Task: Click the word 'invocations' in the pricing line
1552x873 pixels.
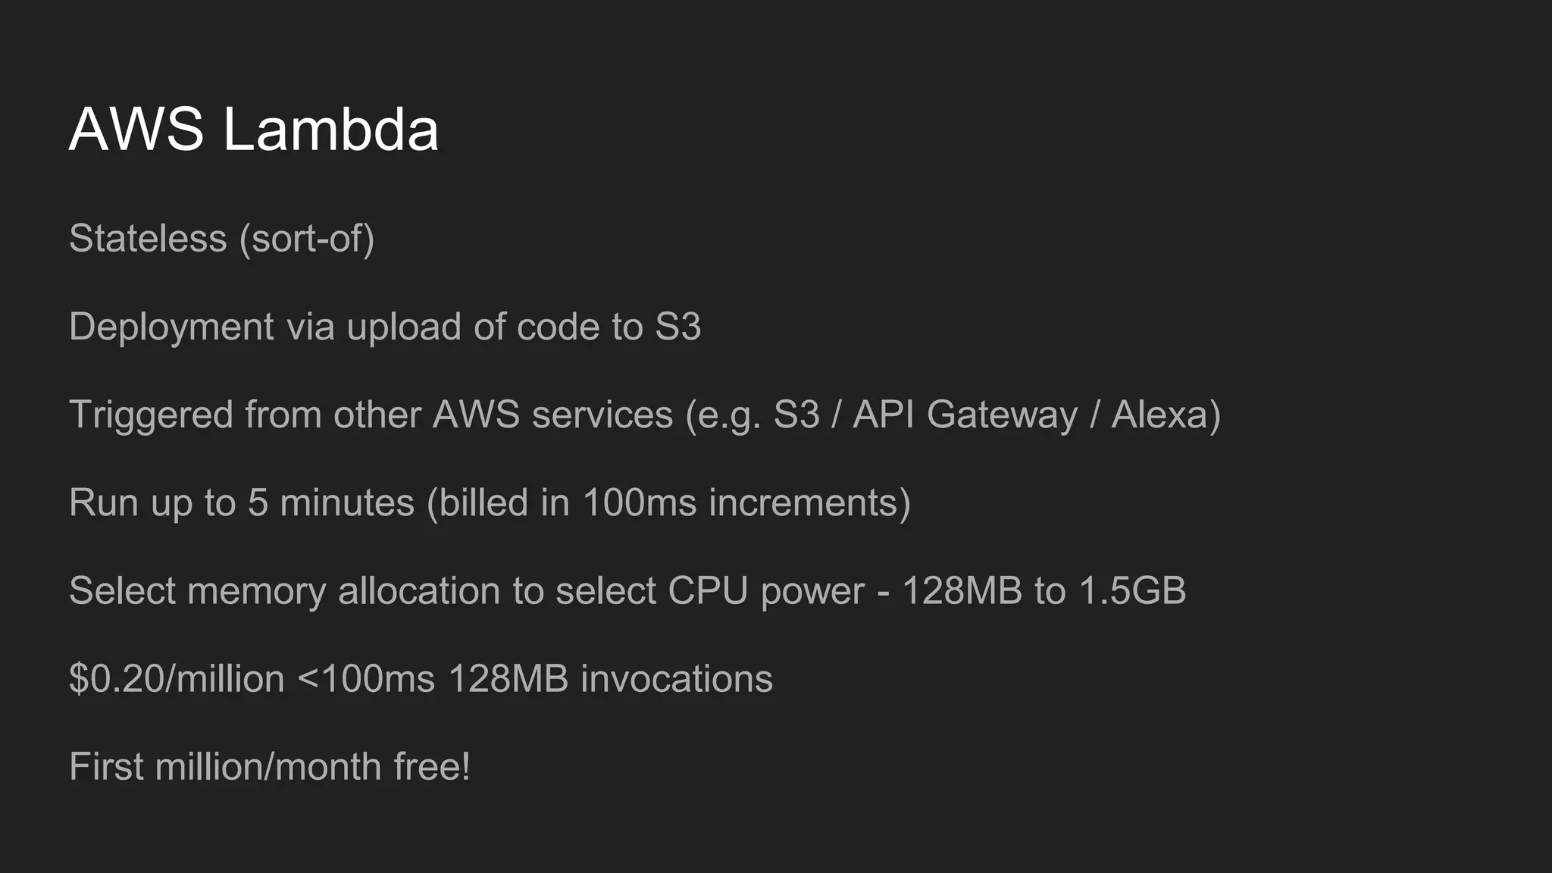Action: [x=676, y=678]
